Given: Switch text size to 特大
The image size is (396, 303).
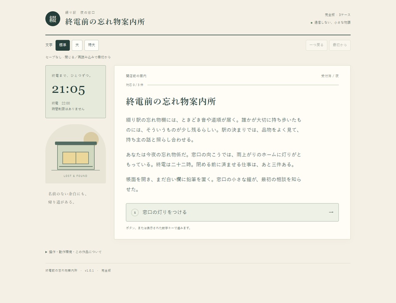Looking at the screenshot, I should pos(91,45).
